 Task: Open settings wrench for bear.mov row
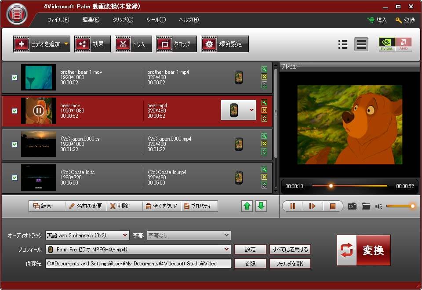(264, 102)
